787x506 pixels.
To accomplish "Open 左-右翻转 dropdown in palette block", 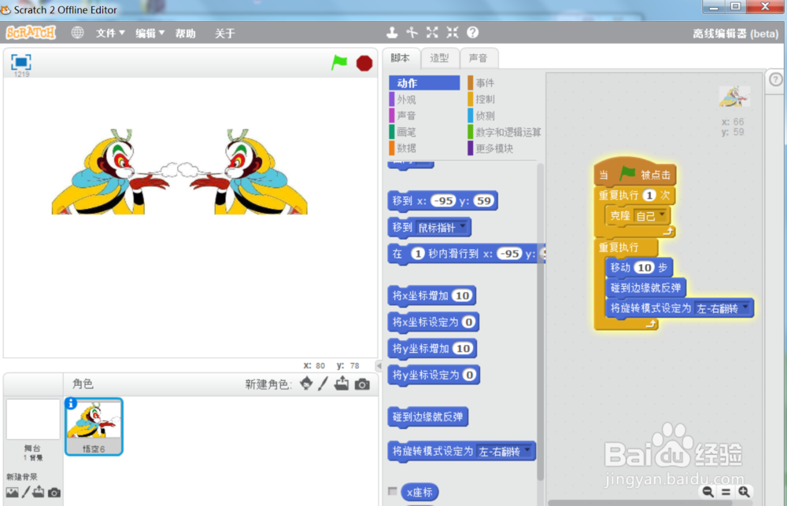I will coord(504,451).
